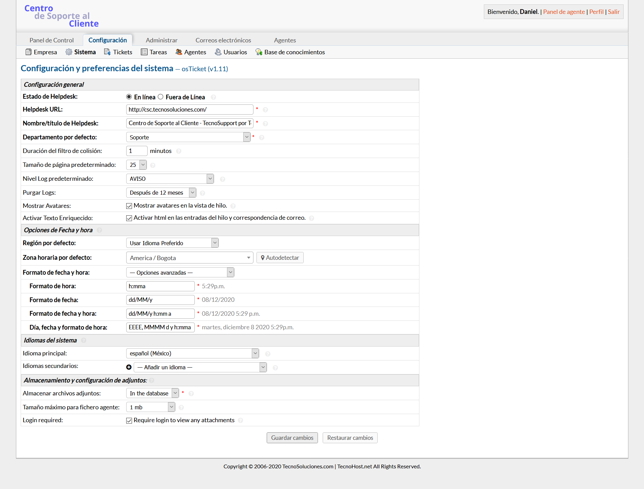Viewport: 644px width, 489px height.
Task: Click the Sistema gear icon
Action: coord(69,52)
